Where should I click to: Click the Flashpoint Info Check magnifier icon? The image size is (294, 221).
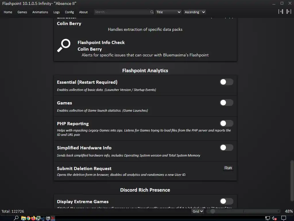point(63,45)
